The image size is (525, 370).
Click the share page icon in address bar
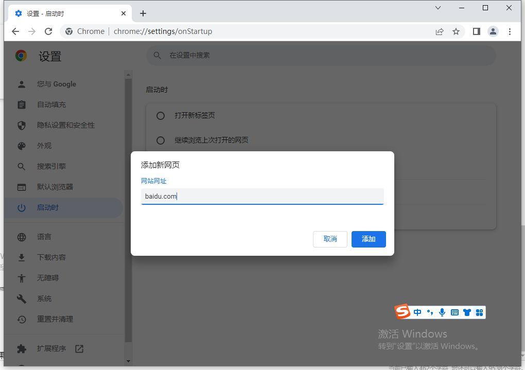[x=440, y=31]
